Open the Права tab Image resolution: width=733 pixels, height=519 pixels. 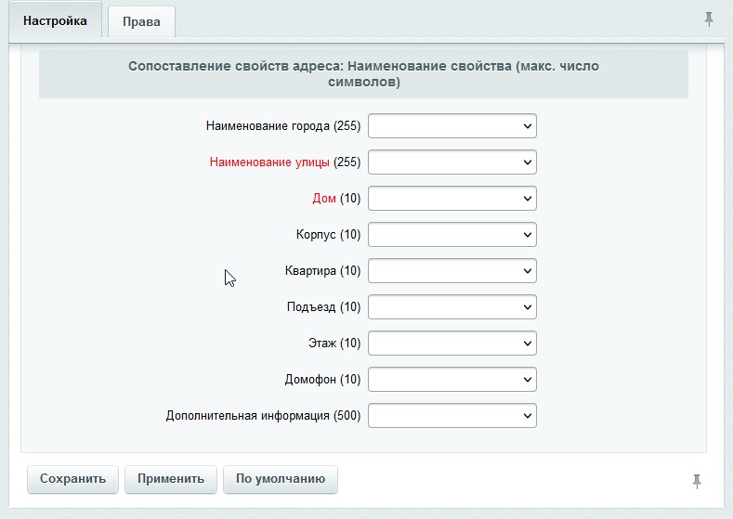click(141, 21)
